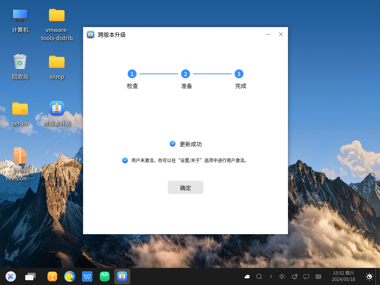
Task: Select the running 跨版本升级 taskbar icon
Action: [122, 276]
